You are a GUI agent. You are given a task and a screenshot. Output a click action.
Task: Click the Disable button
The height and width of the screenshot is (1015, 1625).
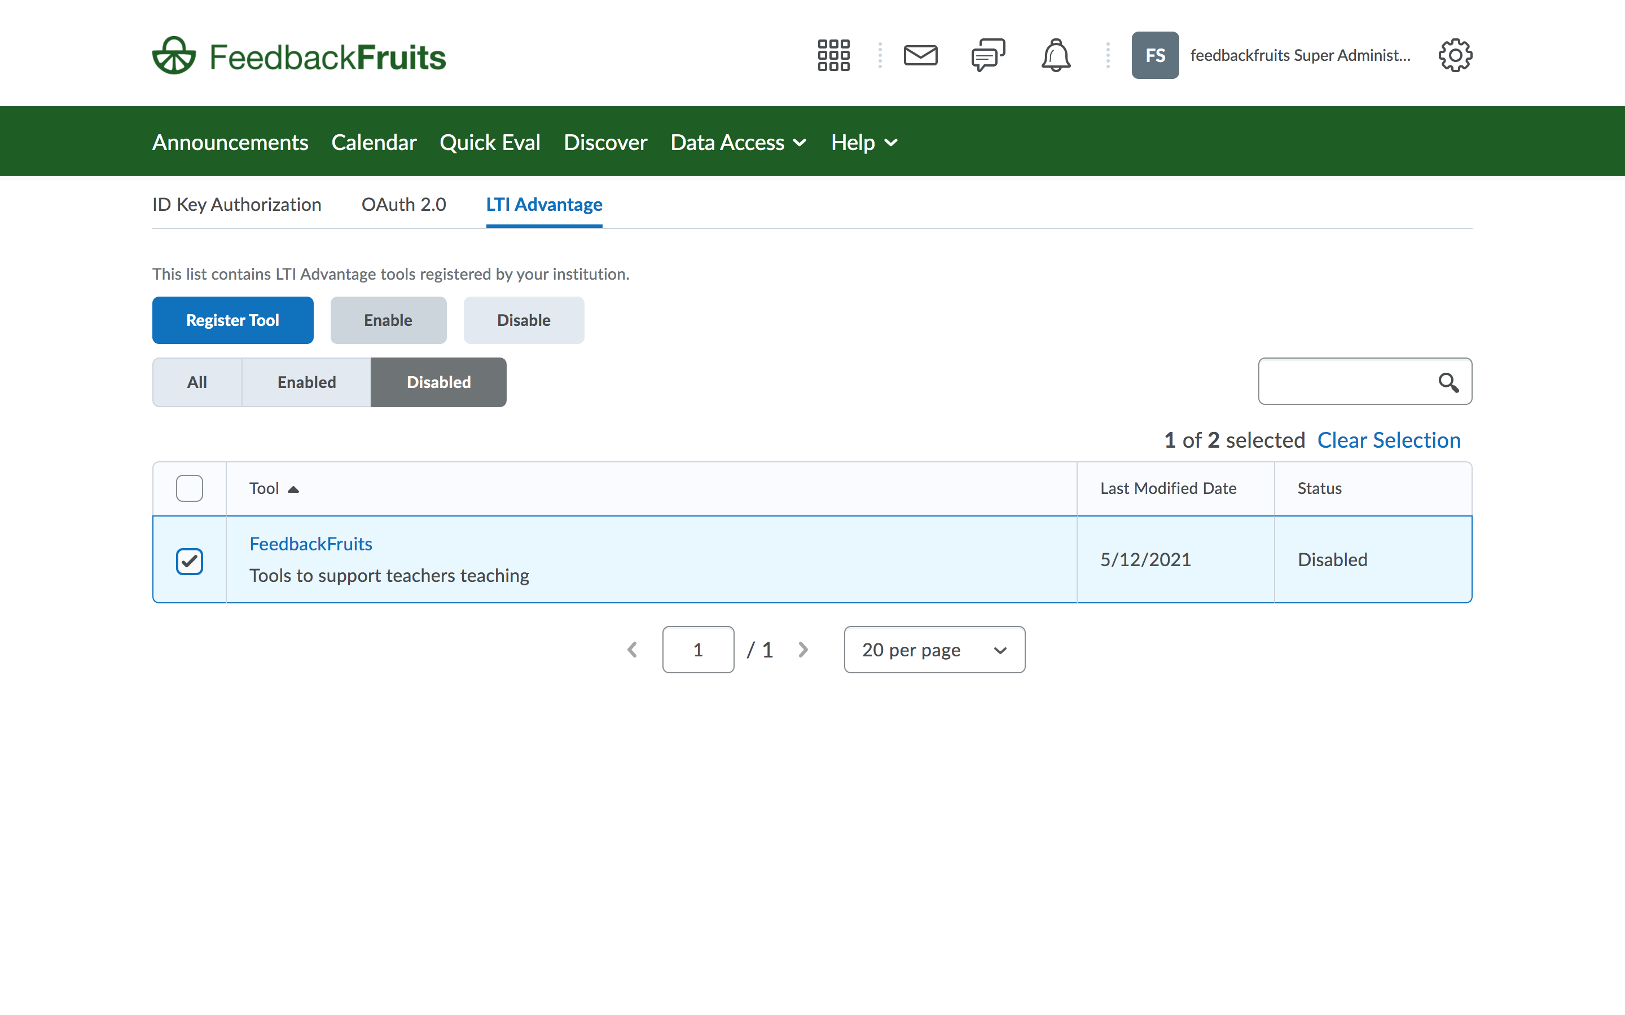click(524, 320)
